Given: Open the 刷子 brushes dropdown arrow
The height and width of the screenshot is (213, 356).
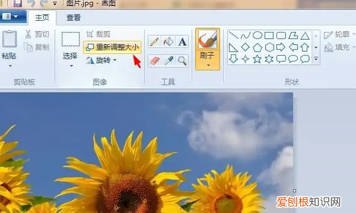Looking at the screenshot, I should pyautogui.click(x=208, y=66).
